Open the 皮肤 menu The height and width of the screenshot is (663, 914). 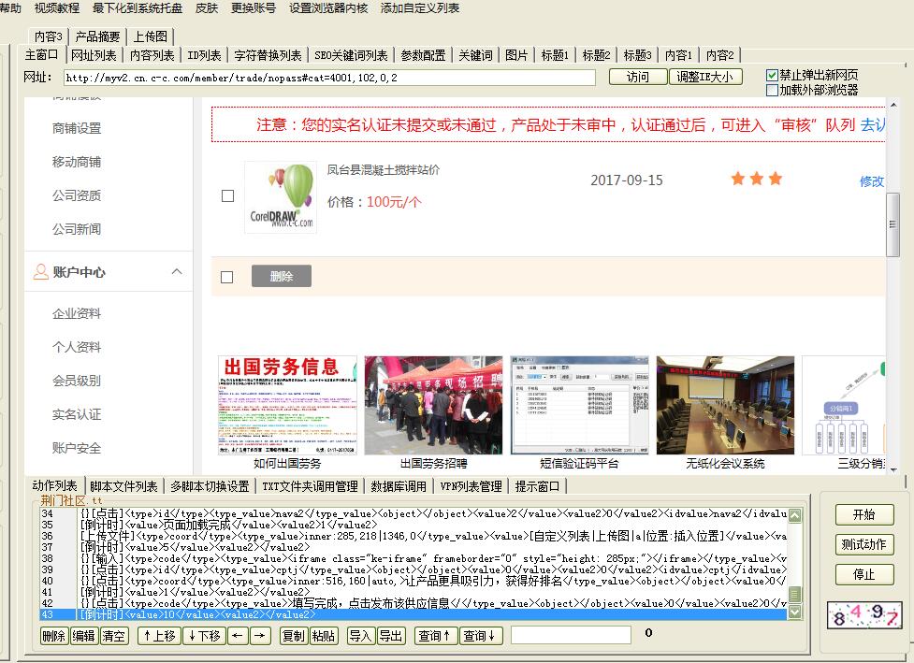pyautogui.click(x=207, y=8)
